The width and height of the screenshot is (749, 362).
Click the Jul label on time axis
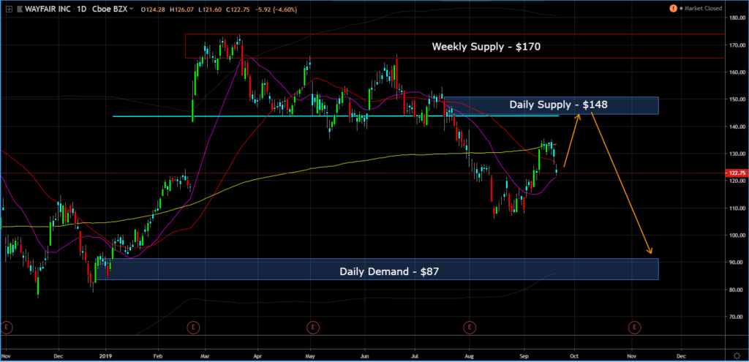414,356
